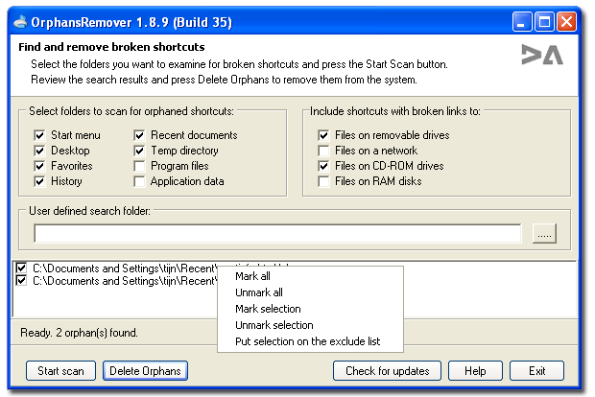Enable the Application data checkbox

139,181
